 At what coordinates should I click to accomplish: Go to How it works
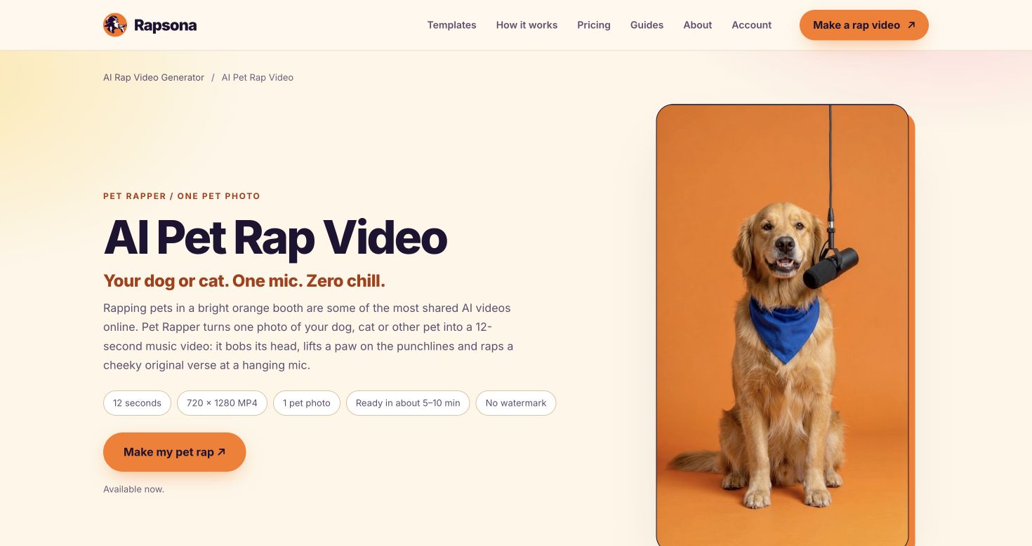[x=527, y=25]
